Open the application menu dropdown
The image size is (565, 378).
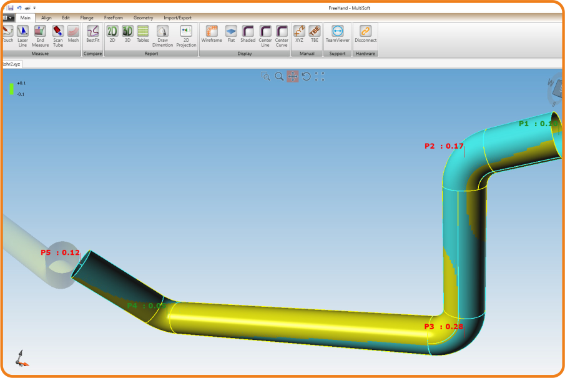point(7,17)
